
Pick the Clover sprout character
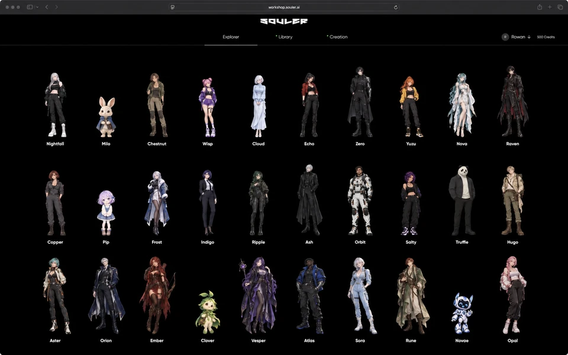pyautogui.click(x=208, y=312)
